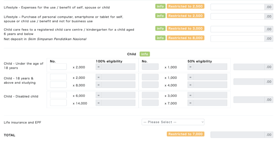
Task: Click the x 2,000 number field for studying child
Action: point(58,77)
